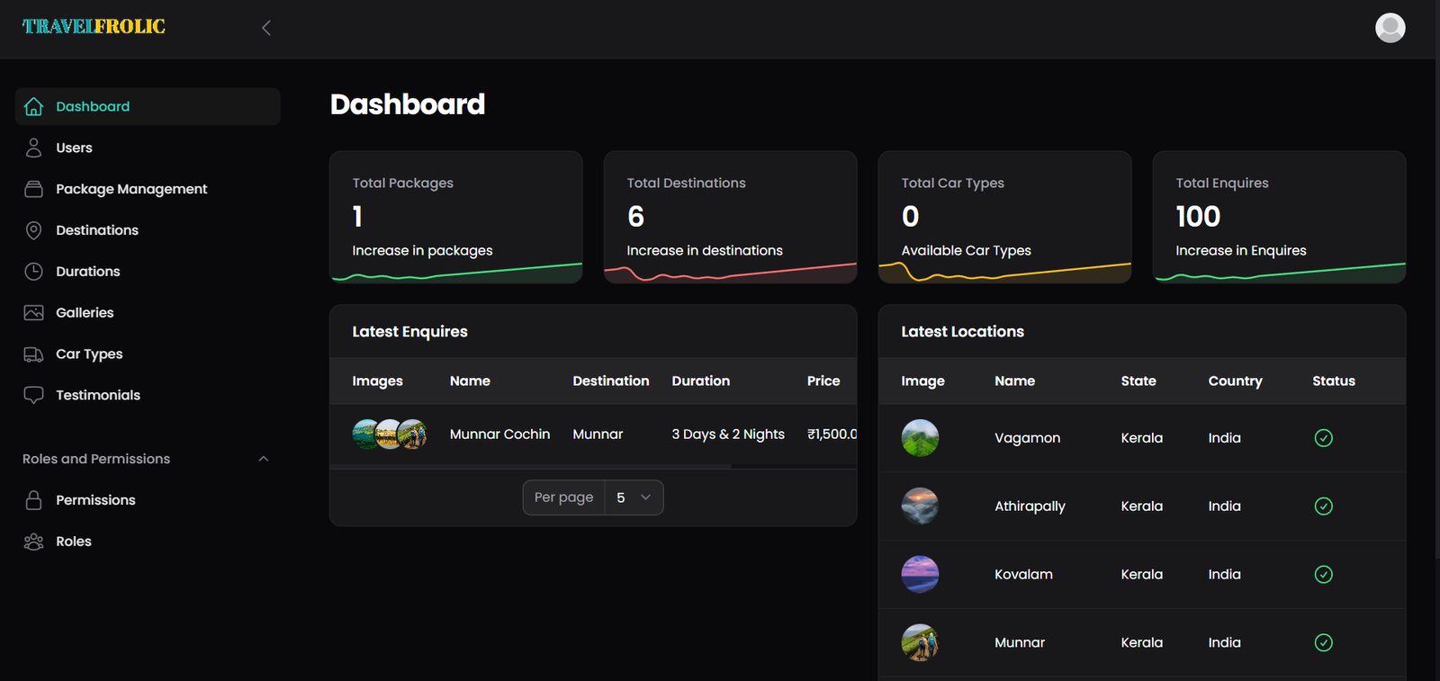Go to the Roles menu item
The image size is (1440, 681).
tap(74, 542)
